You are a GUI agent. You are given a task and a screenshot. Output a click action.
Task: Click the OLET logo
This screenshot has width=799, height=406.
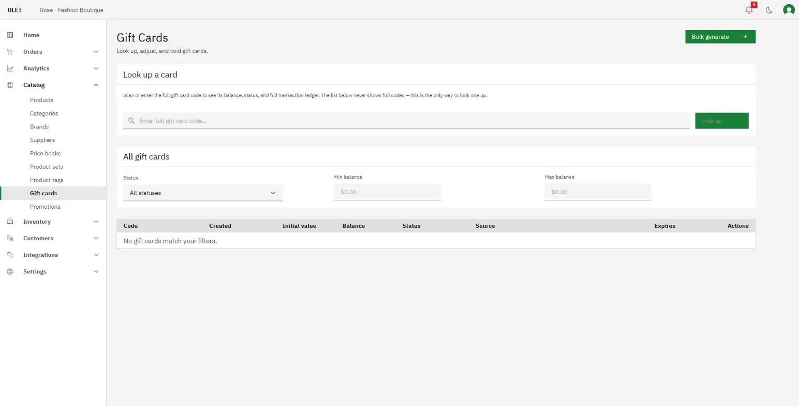(14, 10)
